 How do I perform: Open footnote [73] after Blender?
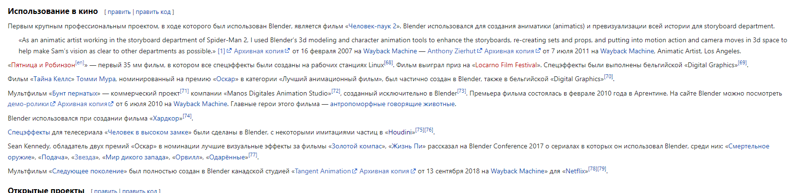[461, 91]
